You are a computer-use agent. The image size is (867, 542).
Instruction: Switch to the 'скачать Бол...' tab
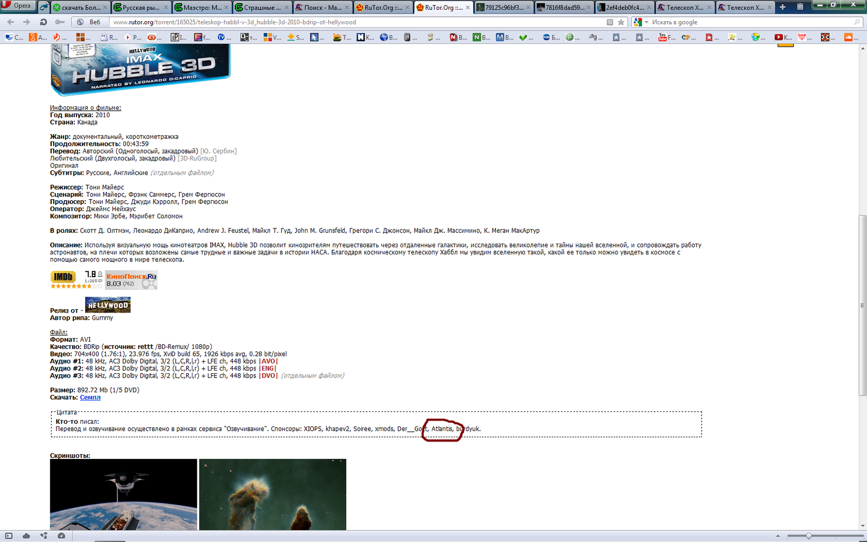(80, 8)
